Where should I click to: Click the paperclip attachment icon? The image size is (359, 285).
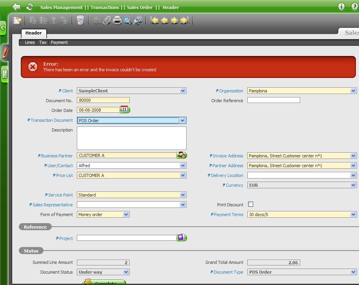[107, 20]
